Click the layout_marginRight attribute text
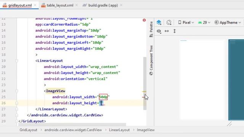 pos(63,49)
